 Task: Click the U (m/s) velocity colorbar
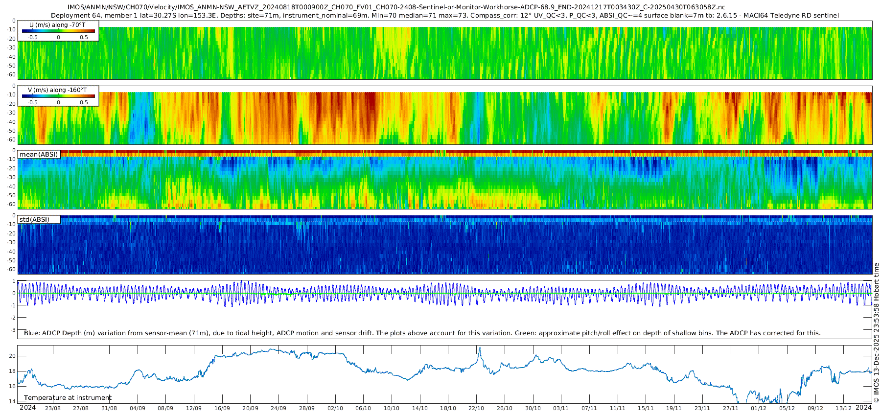tap(58, 31)
